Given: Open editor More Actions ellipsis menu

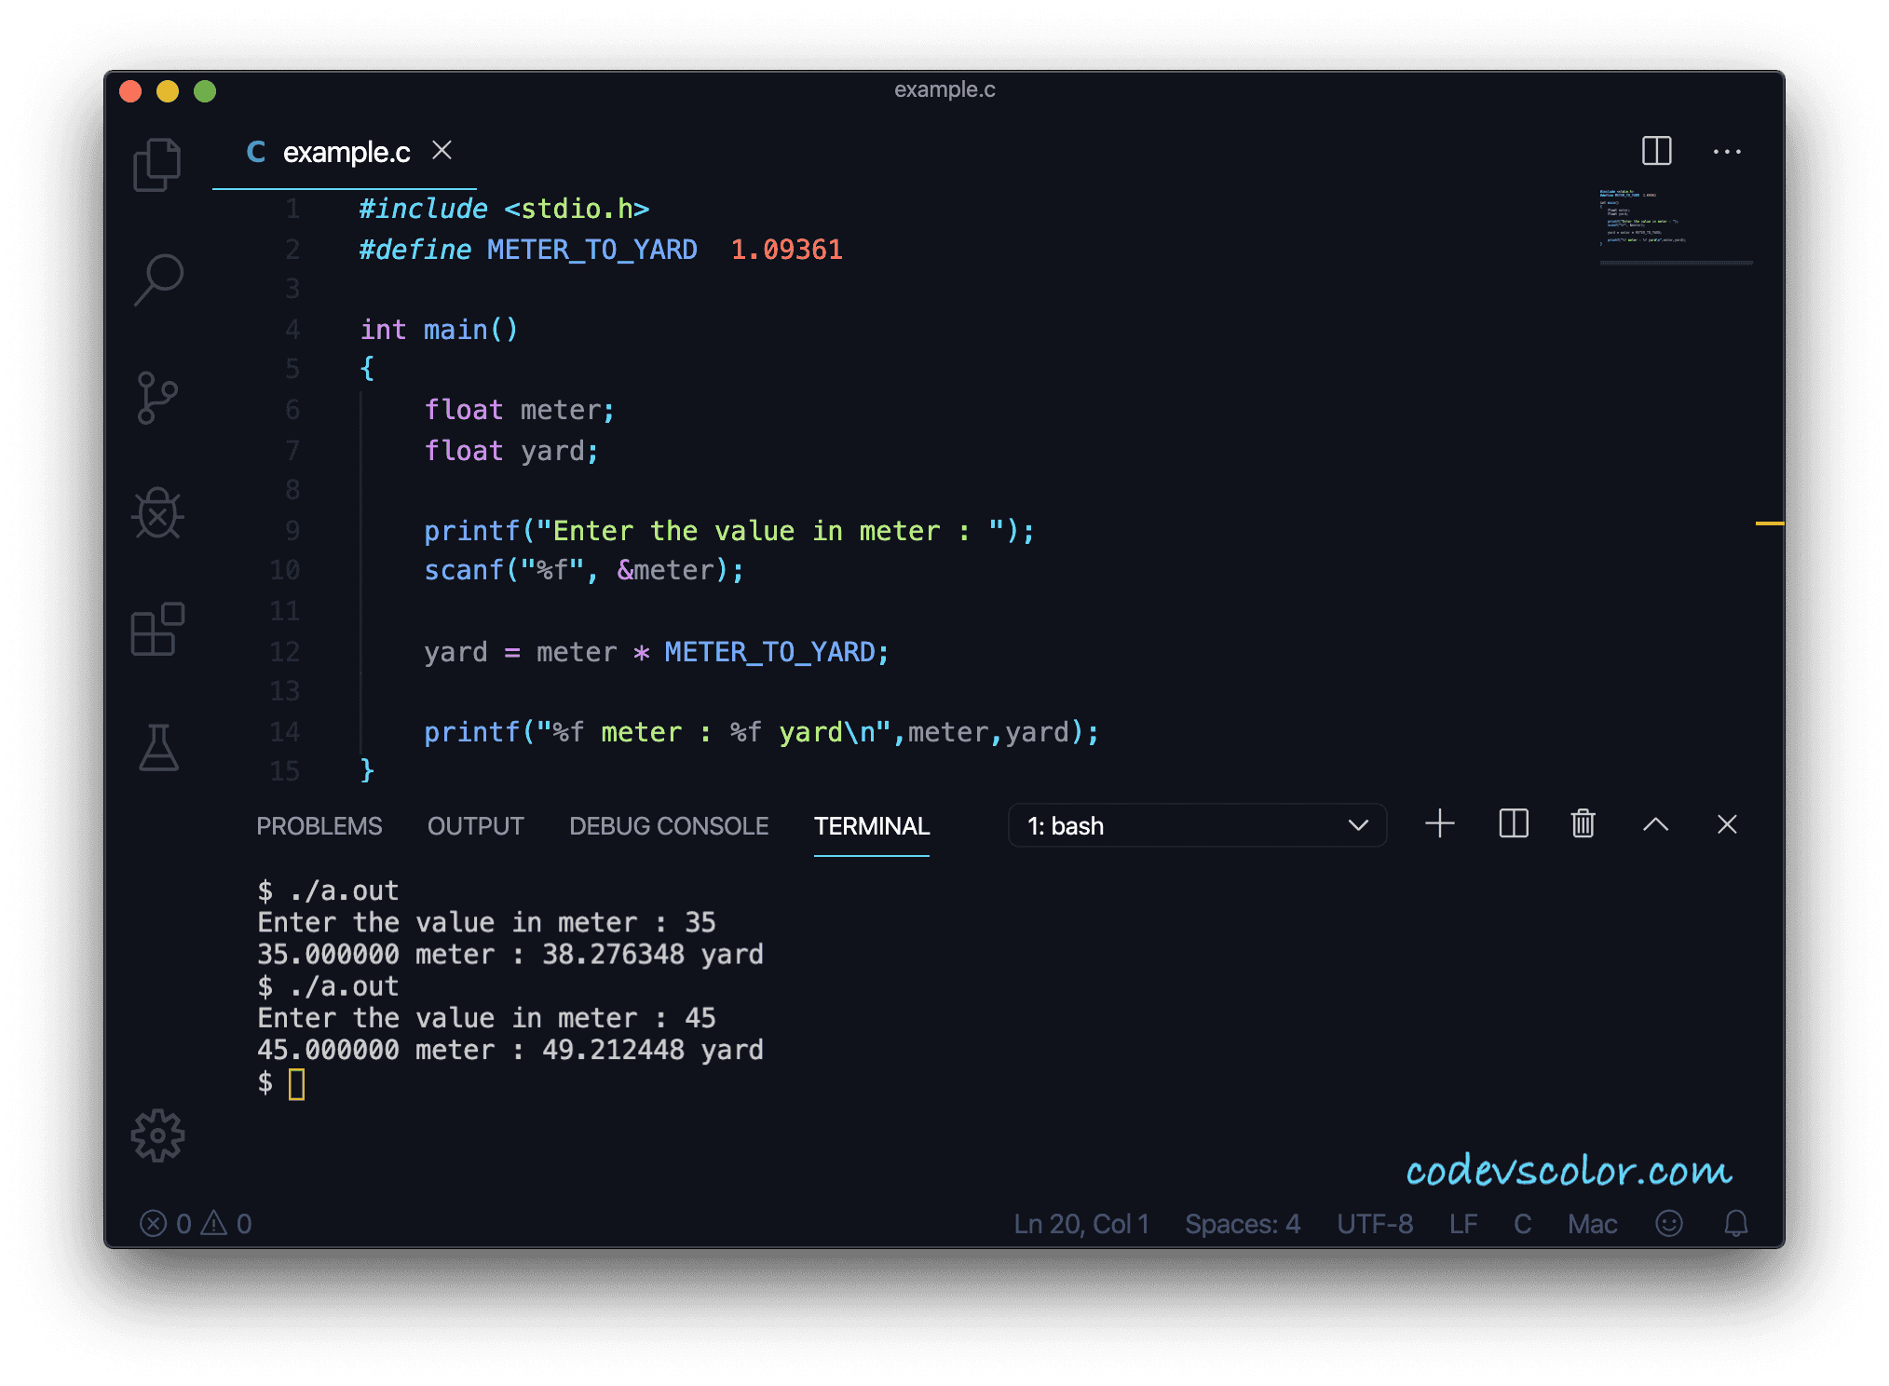Looking at the screenshot, I should click(x=1727, y=152).
